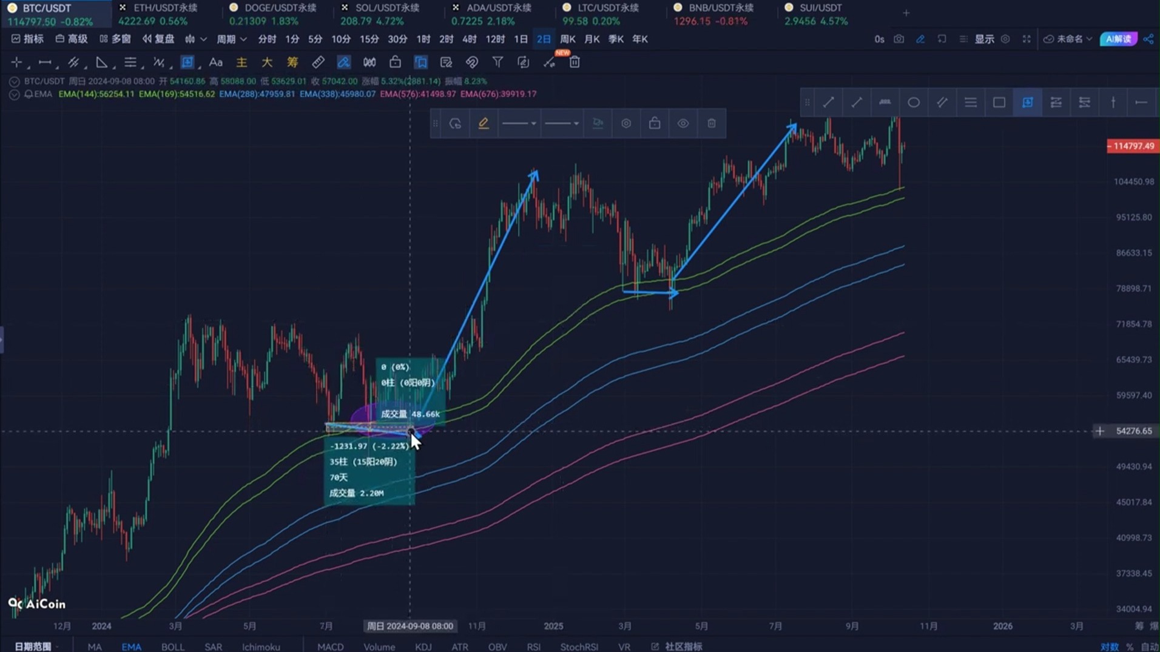The height and width of the screenshot is (652, 1160).
Task: Switch timeframe to 周K
Action: pyautogui.click(x=567, y=39)
